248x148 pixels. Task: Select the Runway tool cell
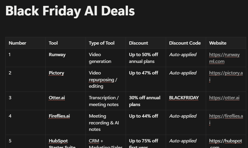click(x=57, y=55)
